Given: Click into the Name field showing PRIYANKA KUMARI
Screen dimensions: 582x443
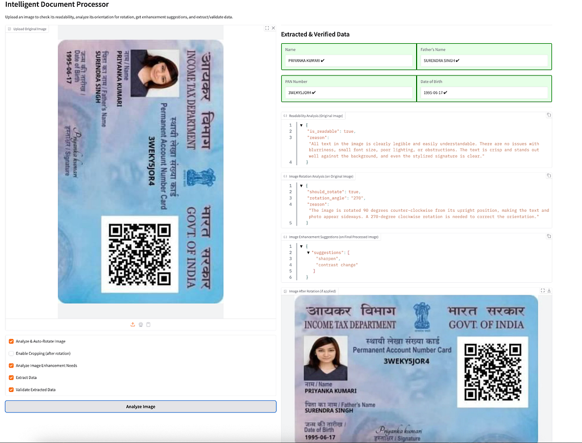Looking at the screenshot, I should click(348, 60).
